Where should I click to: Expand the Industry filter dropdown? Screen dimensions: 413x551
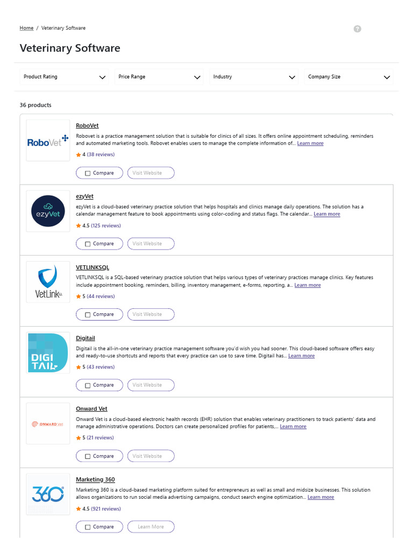click(254, 76)
